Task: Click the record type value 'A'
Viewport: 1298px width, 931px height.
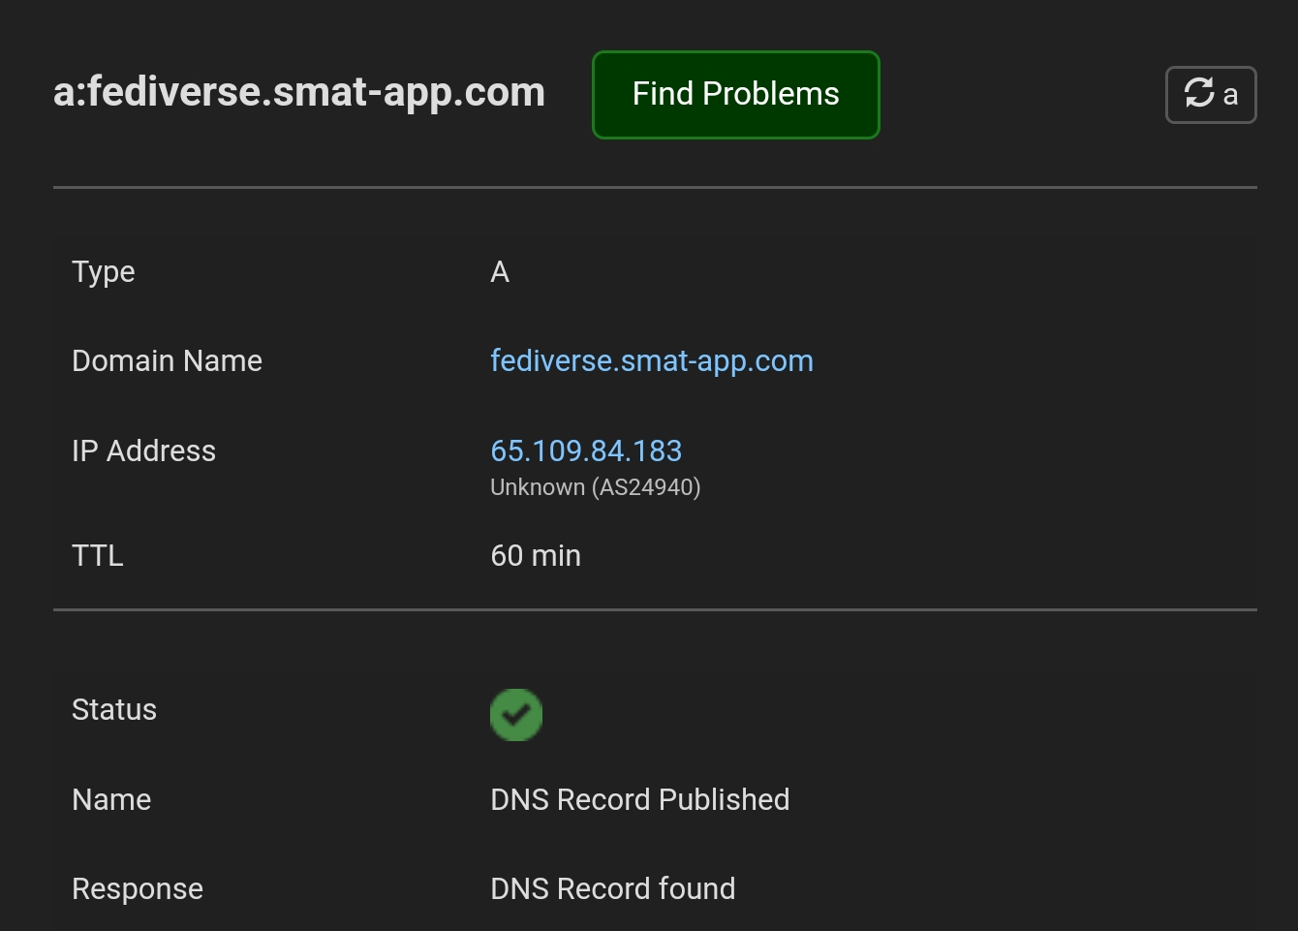Action: coord(500,272)
